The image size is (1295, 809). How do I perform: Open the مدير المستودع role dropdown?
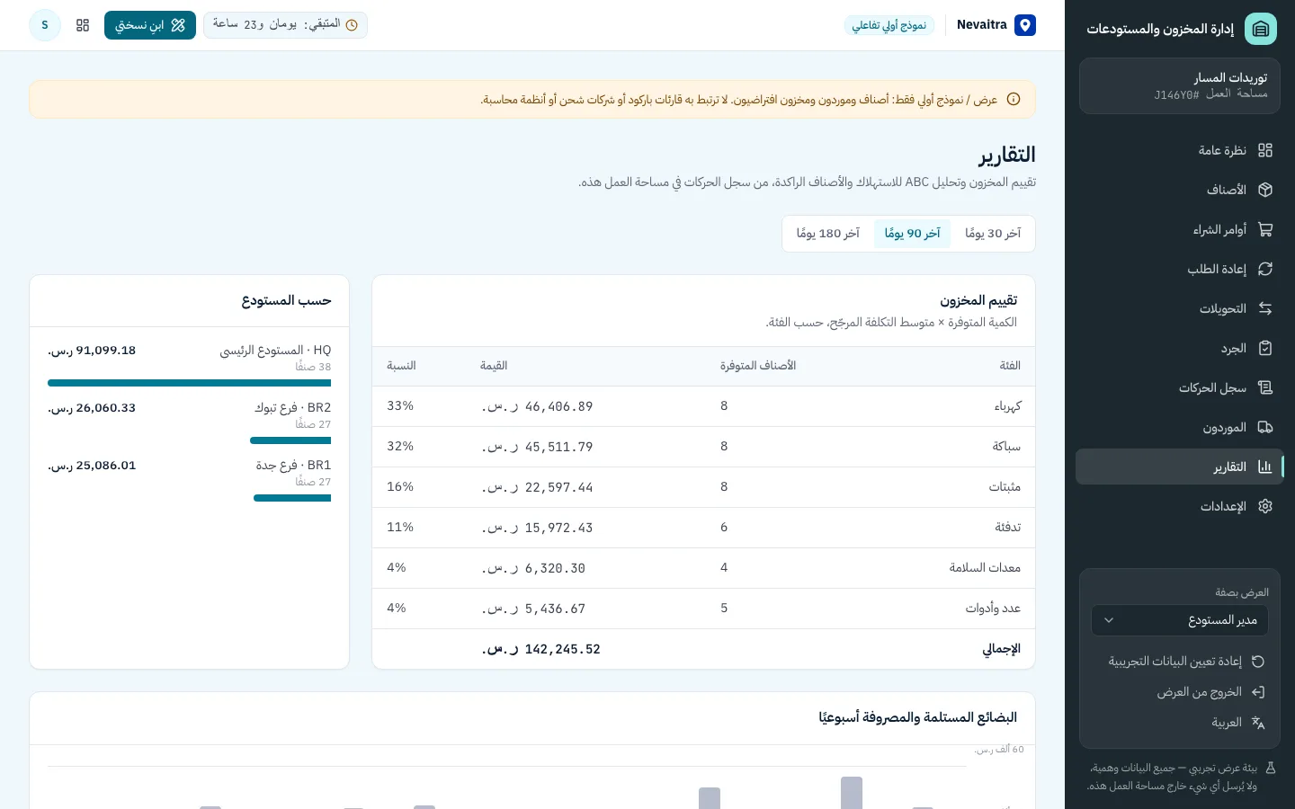click(x=1180, y=620)
